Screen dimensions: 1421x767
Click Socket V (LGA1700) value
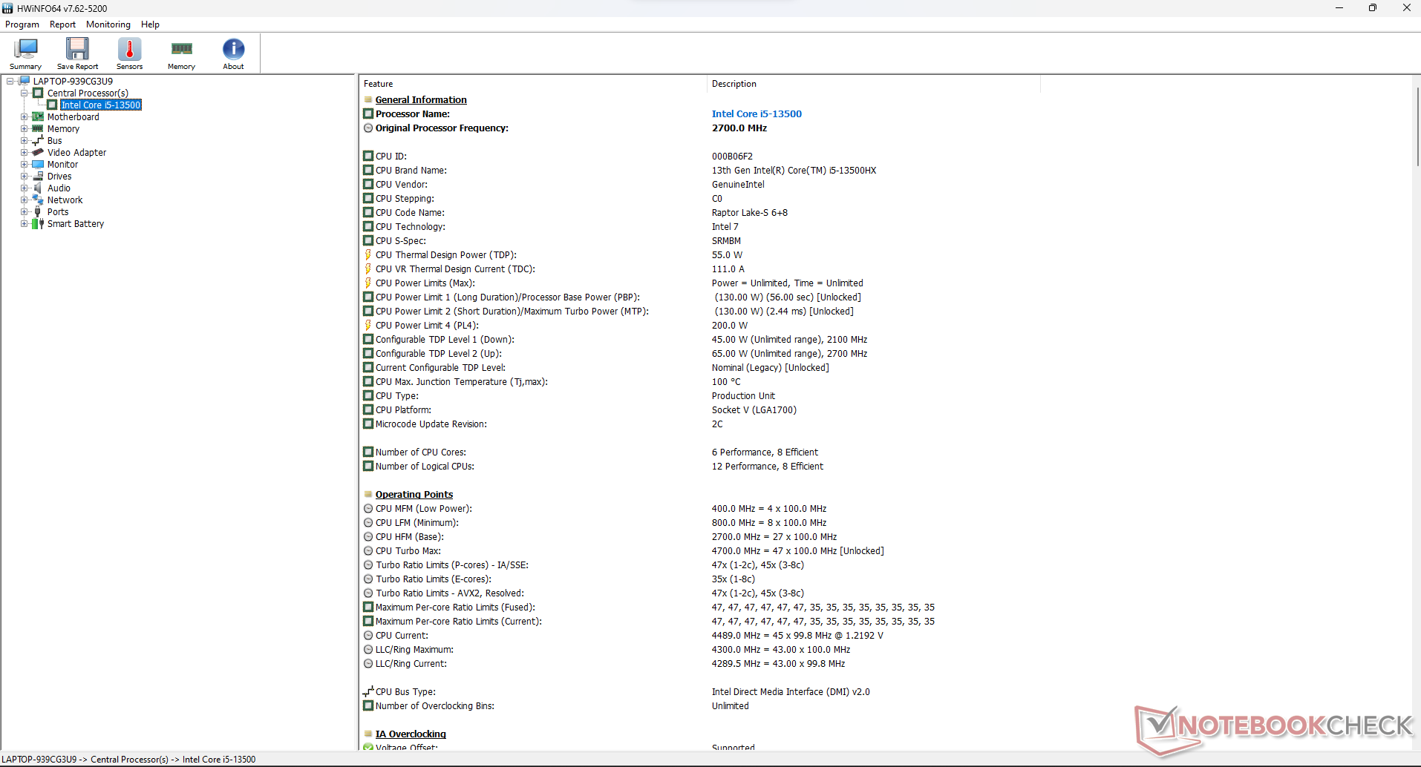tap(754, 410)
